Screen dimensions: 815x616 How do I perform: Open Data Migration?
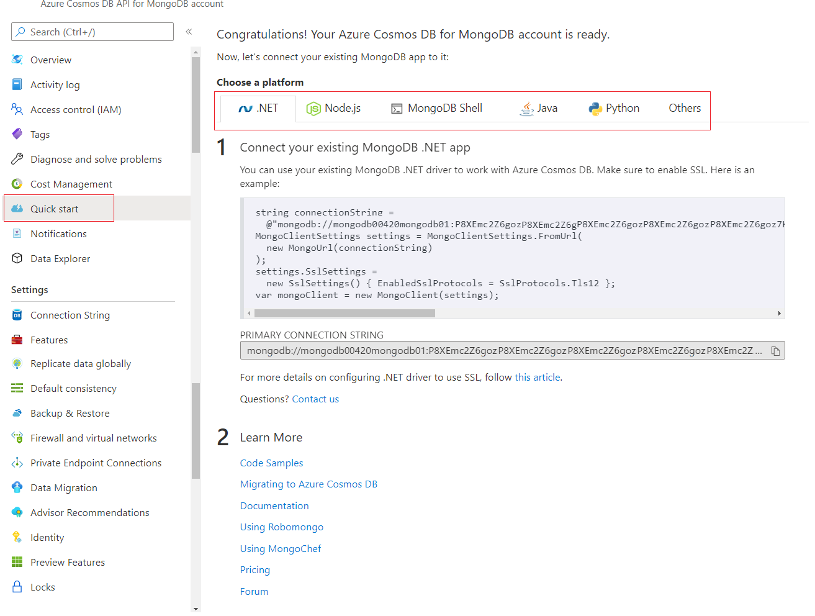click(x=64, y=487)
